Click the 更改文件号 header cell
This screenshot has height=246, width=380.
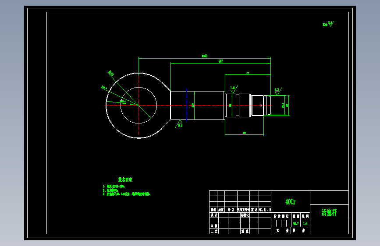point(244,210)
